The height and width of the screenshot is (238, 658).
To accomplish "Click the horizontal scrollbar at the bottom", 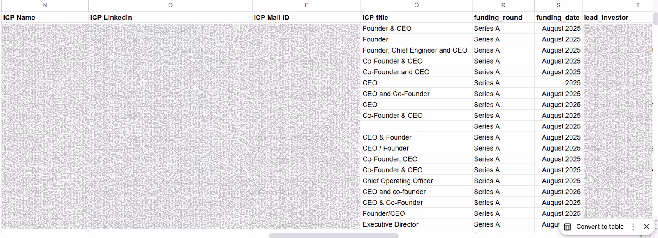I will (333, 235).
